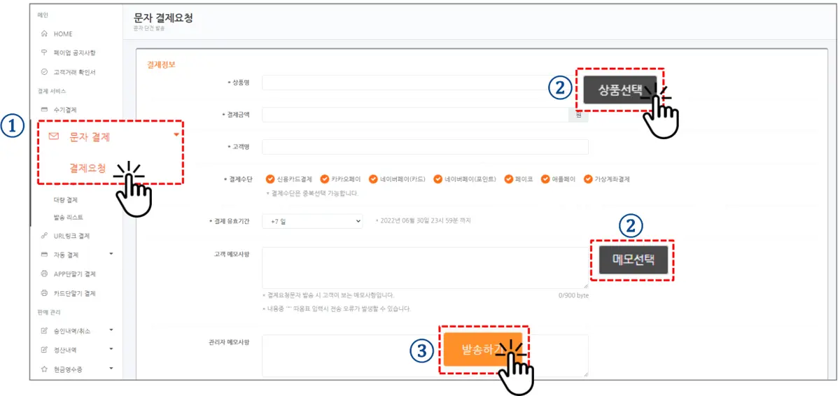840x396 pixels.
Task: Open the 결제 유효기간 dropdown showing +7 일
Action: 313,221
